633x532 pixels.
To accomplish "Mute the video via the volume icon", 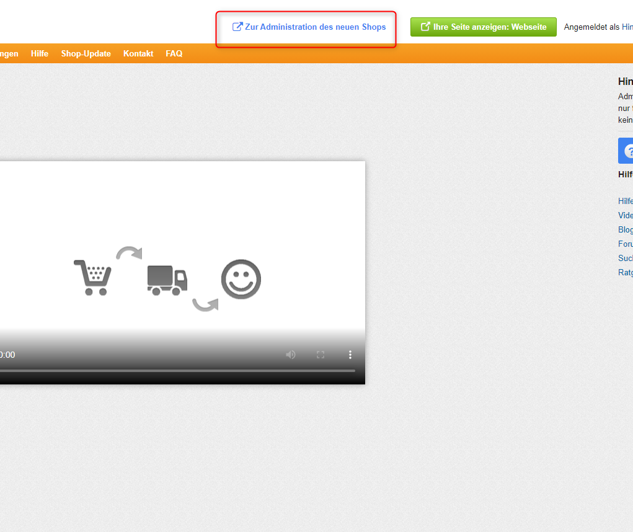I will pos(290,355).
